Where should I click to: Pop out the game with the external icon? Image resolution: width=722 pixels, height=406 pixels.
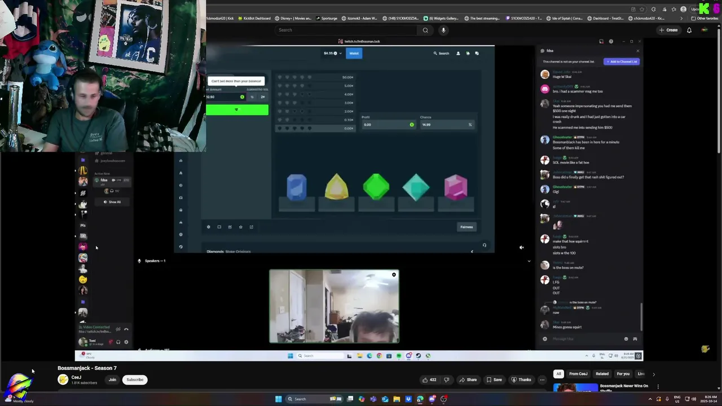pyautogui.click(x=252, y=227)
